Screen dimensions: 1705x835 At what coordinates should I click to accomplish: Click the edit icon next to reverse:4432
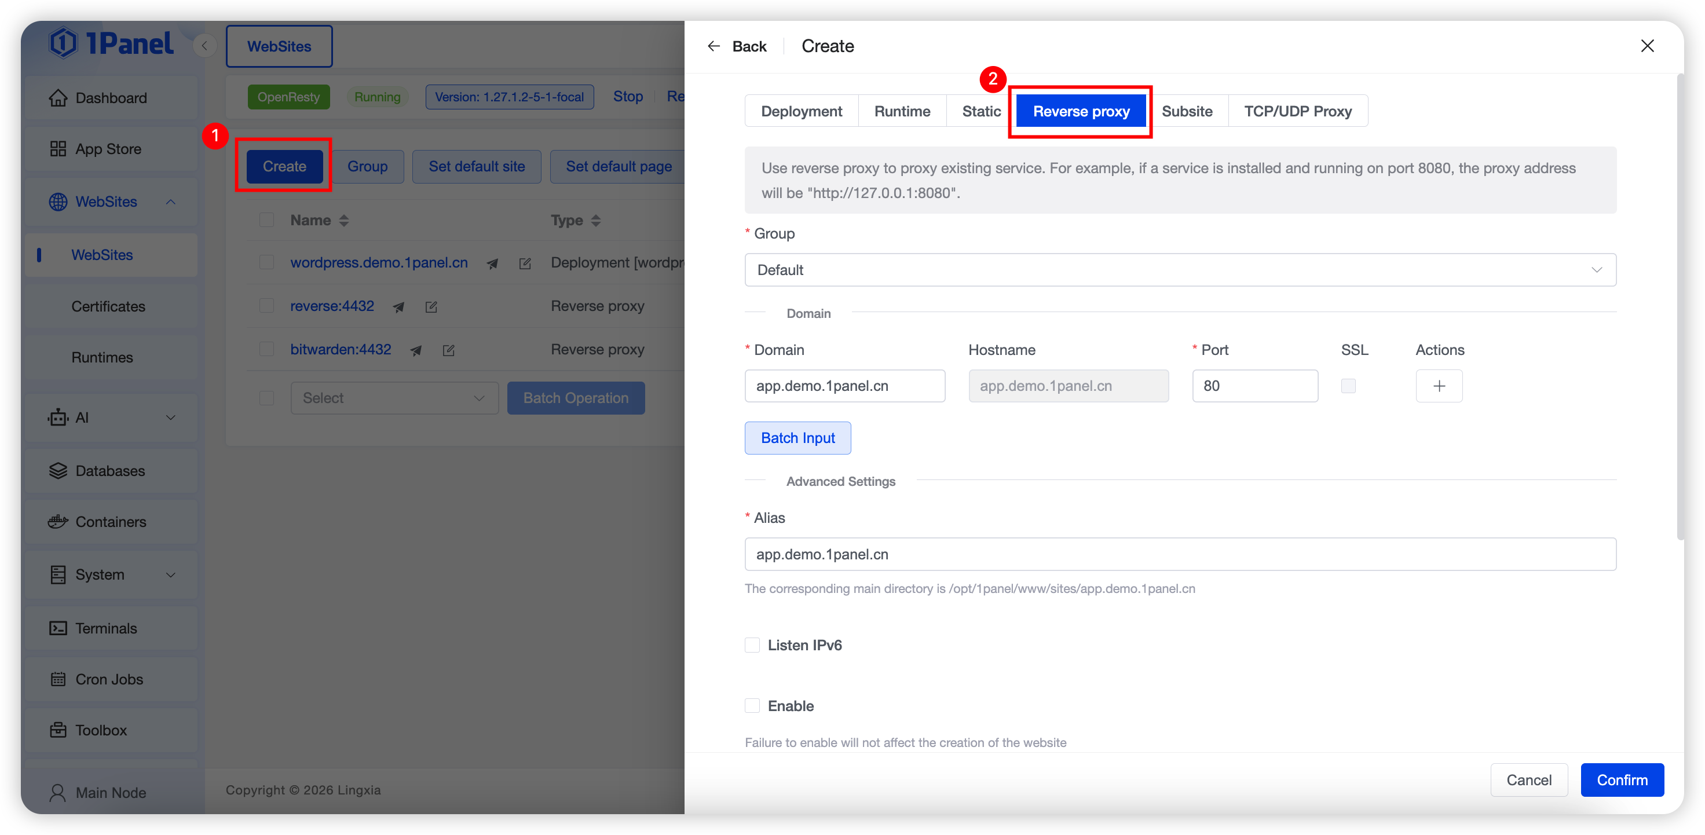point(431,306)
